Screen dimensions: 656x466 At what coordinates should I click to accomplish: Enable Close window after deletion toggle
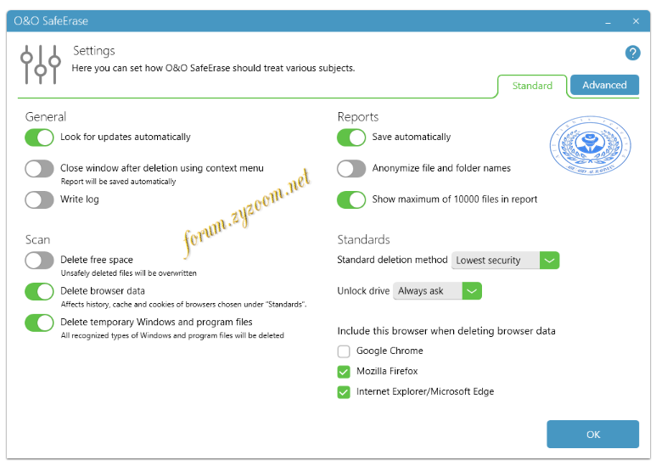coord(39,169)
